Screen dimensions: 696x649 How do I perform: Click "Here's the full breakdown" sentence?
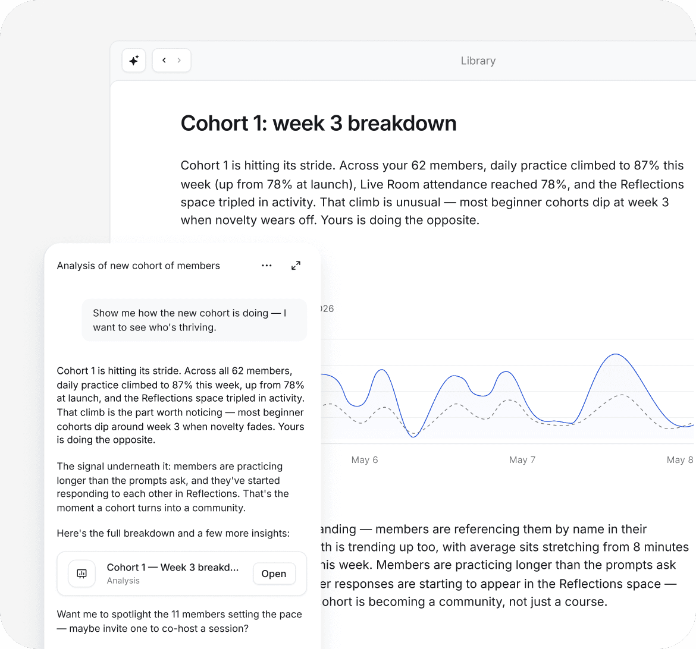pos(173,533)
